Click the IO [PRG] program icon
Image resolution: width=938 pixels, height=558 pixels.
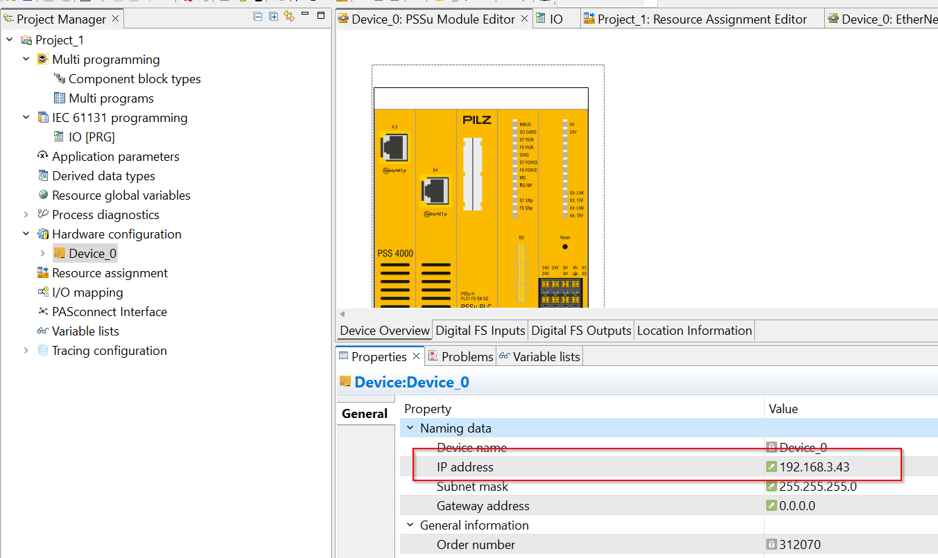click(60, 137)
